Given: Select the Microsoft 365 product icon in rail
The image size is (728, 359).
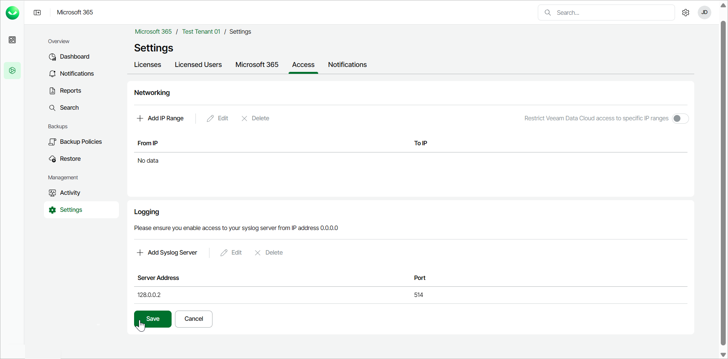Looking at the screenshot, I should [x=12, y=71].
